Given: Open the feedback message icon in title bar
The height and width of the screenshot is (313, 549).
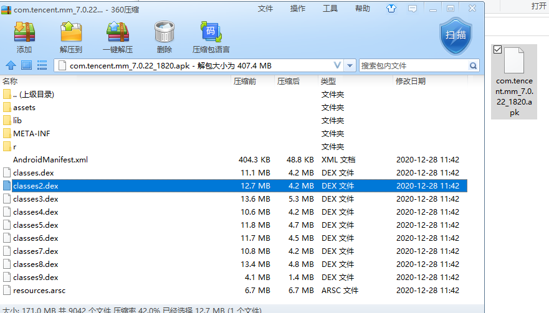Looking at the screenshot, I should click(413, 9).
